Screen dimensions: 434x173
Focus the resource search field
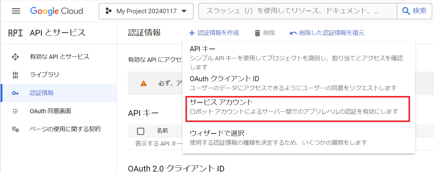[298, 11]
